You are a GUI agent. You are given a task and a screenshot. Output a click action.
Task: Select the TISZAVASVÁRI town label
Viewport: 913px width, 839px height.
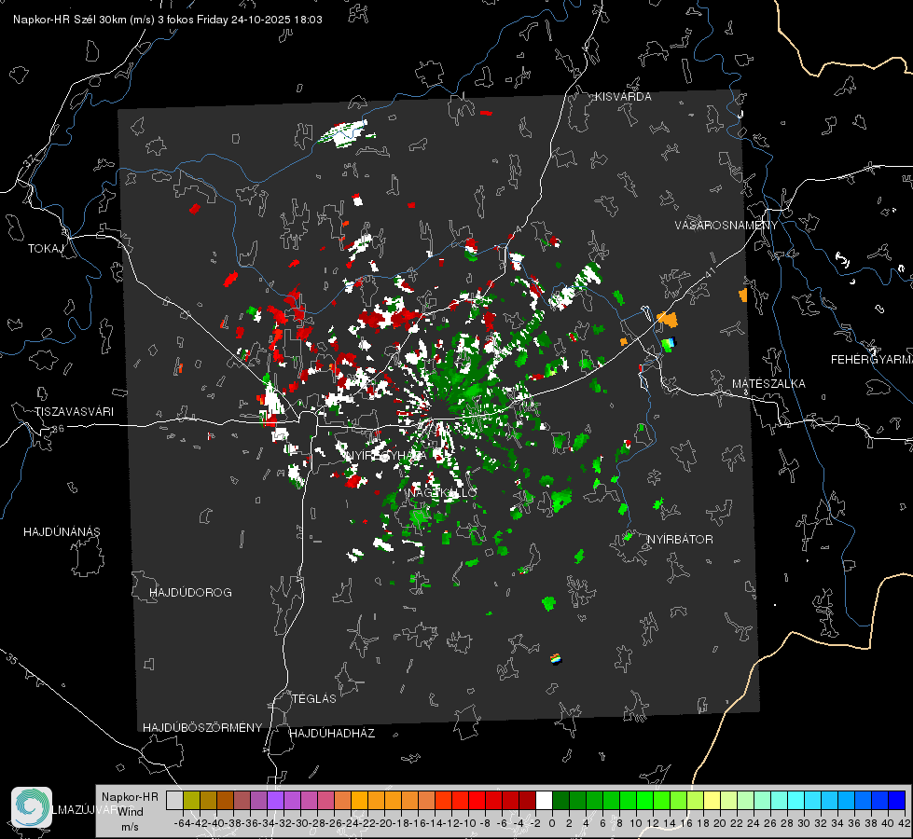74,412
